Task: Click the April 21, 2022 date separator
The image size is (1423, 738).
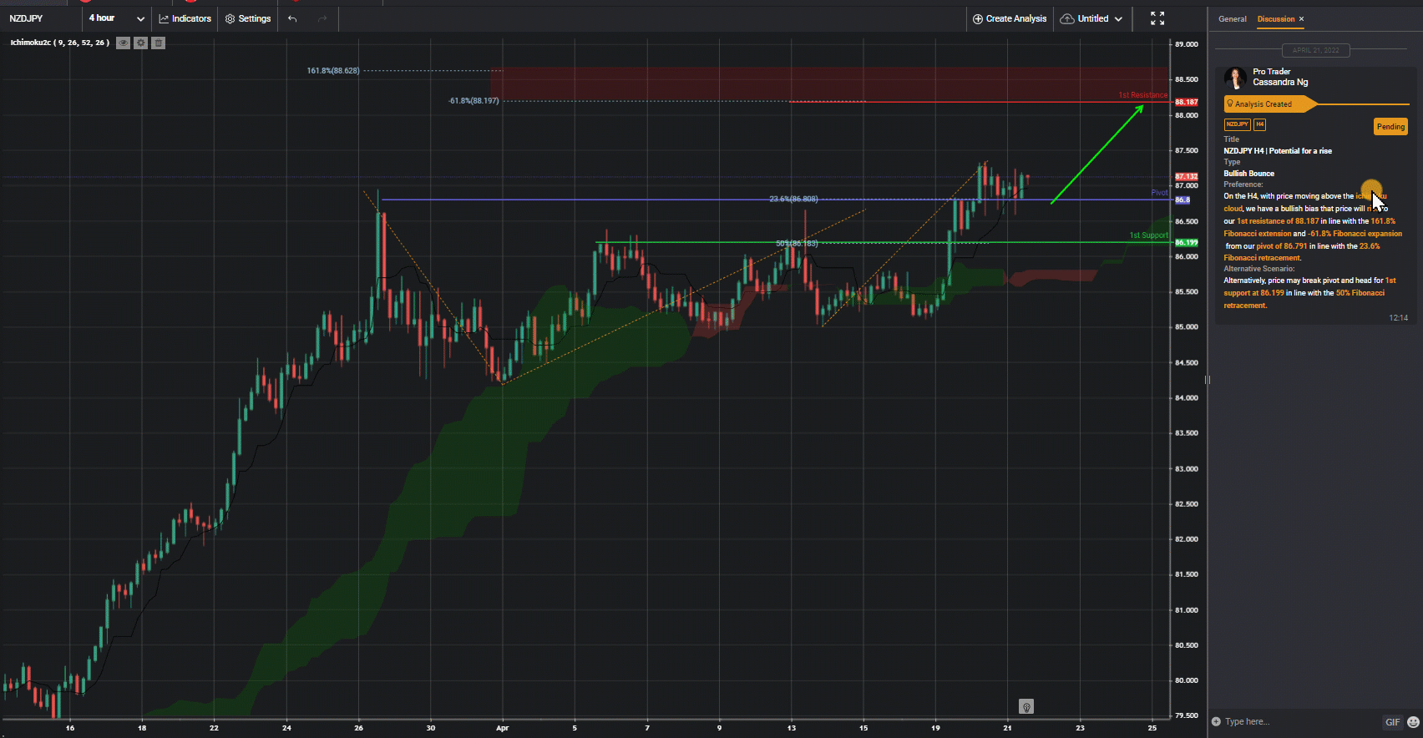Action: [x=1315, y=50]
